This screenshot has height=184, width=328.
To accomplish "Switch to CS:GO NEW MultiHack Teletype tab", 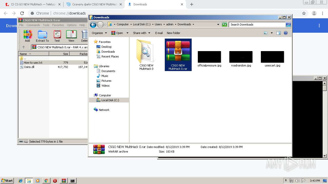I will [x=33, y=4].
